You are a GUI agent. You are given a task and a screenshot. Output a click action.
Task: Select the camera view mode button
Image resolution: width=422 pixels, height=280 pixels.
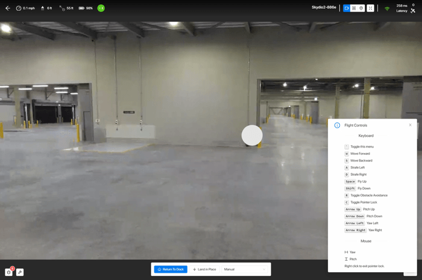click(x=347, y=8)
